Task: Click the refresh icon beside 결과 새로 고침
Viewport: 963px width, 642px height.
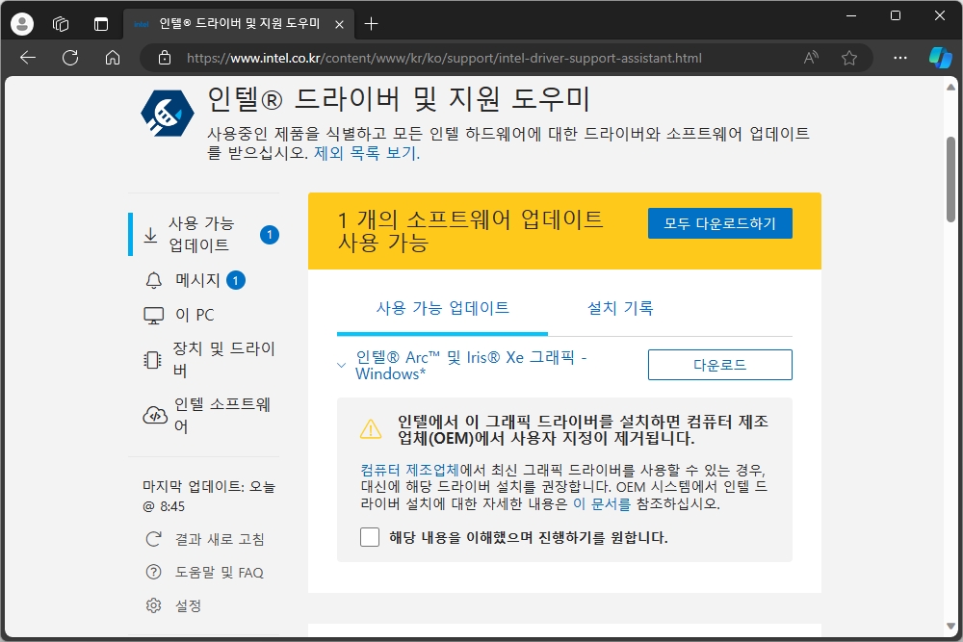Action: tap(153, 539)
